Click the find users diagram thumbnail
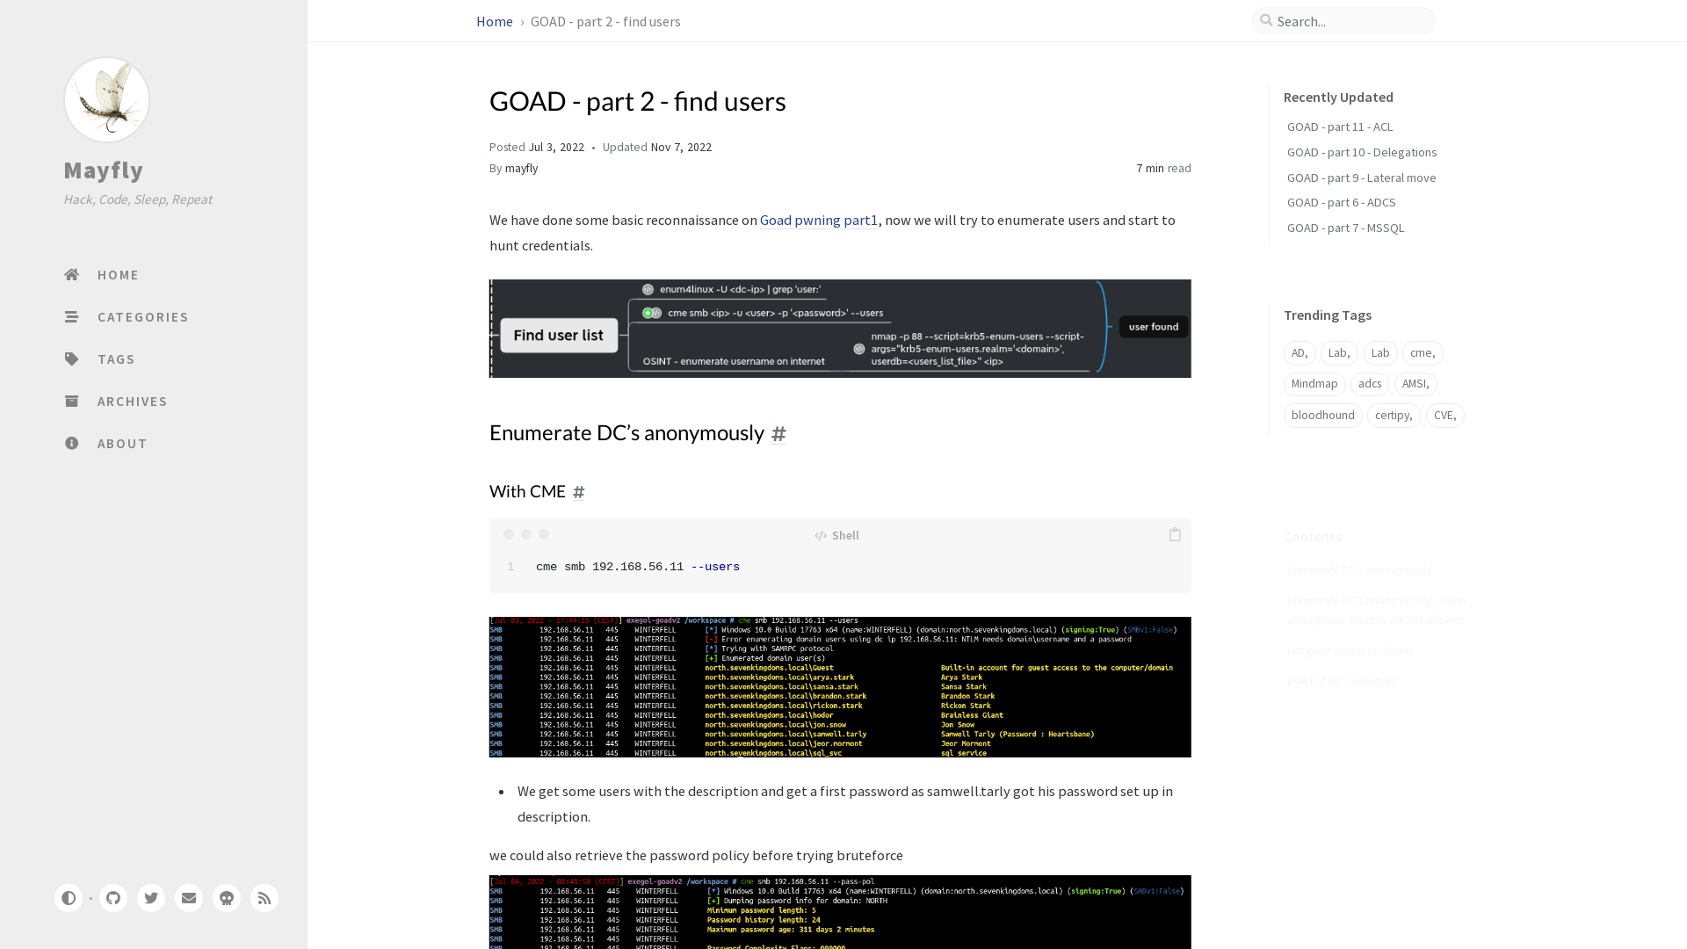 (x=840, y=328)
